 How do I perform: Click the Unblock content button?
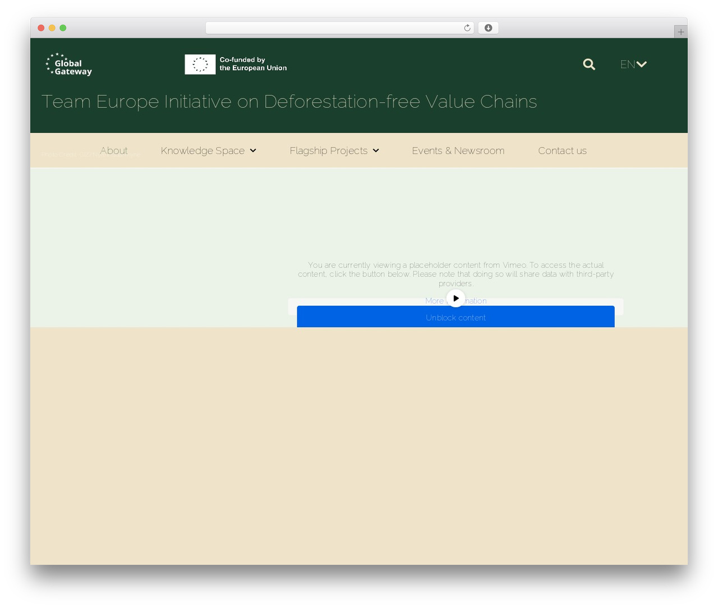tap(455, 317)
